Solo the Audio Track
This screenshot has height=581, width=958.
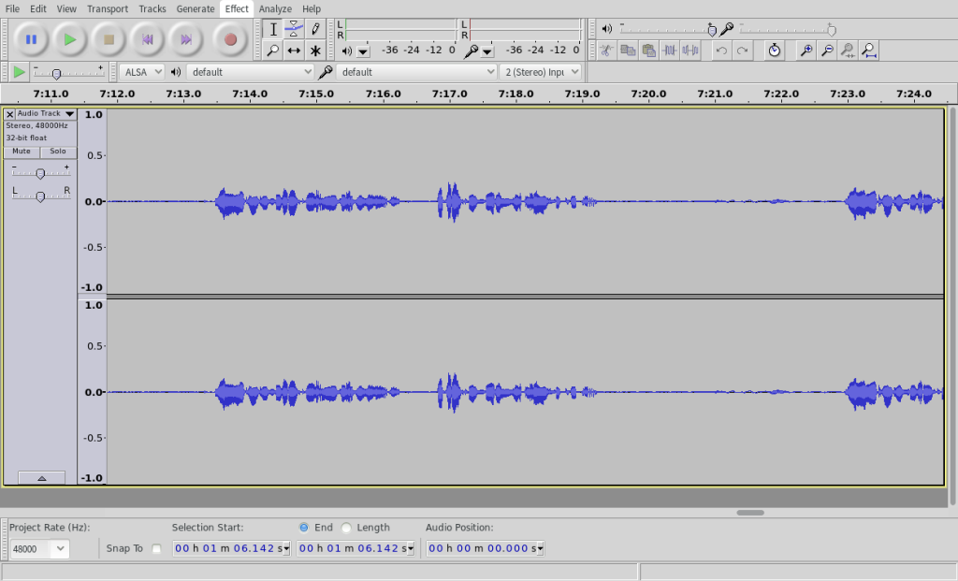pyautogui.click(x=58, y=152)
